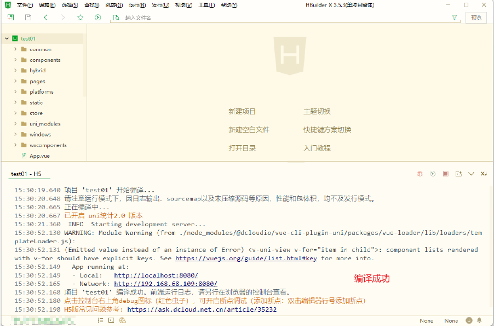Expand the wxcomponents folder arrow

[x=15, y=145]
